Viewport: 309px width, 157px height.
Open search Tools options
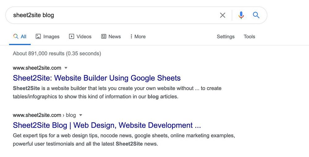tap(249, 36)
